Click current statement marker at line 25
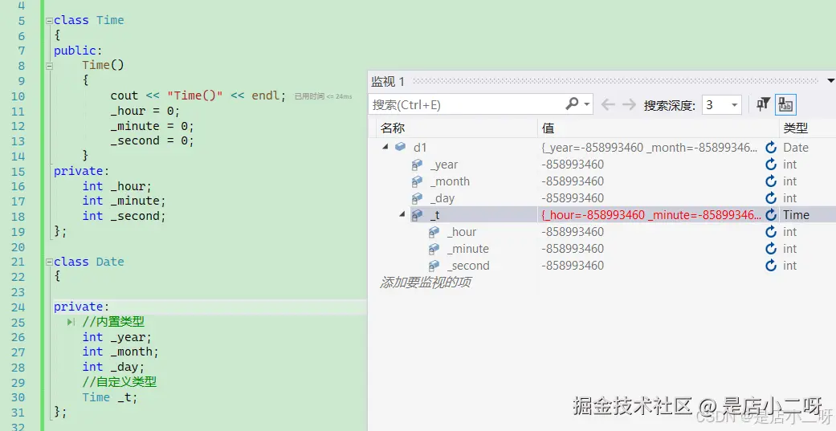 pyautogui.click(x=71, y=322)
